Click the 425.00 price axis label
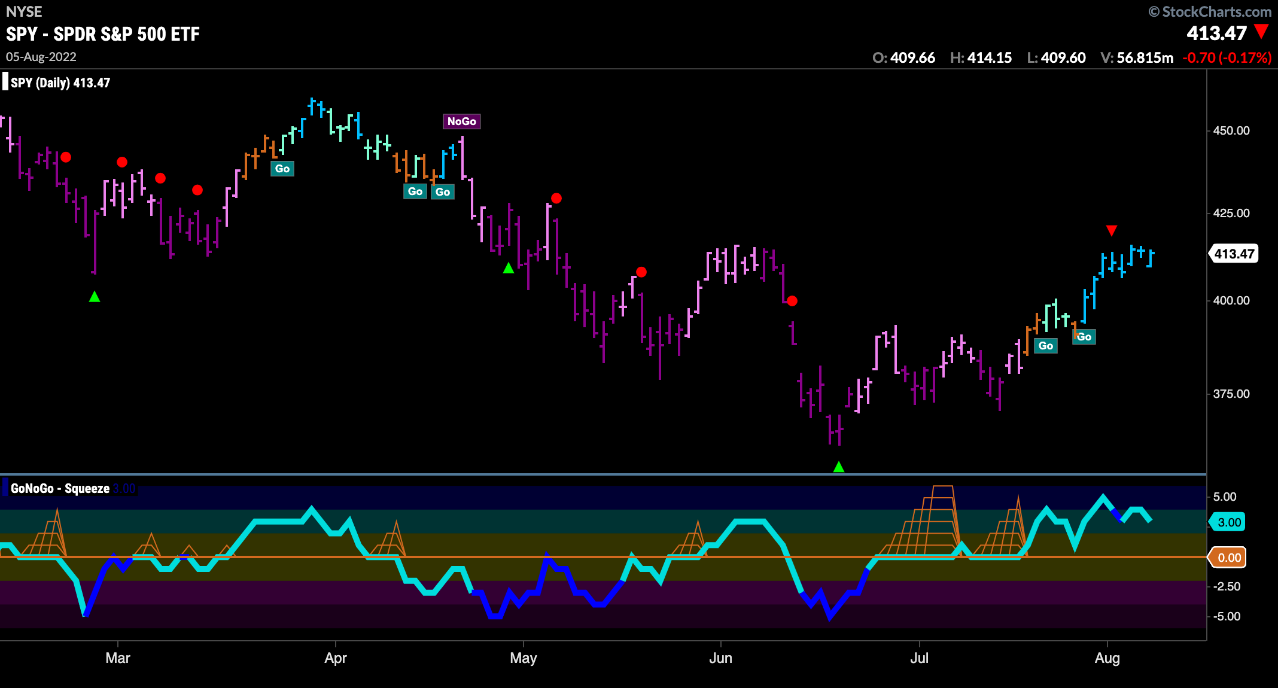Image resolution: width=1278 pixels, height=688 pixels. pos(1231,213)
